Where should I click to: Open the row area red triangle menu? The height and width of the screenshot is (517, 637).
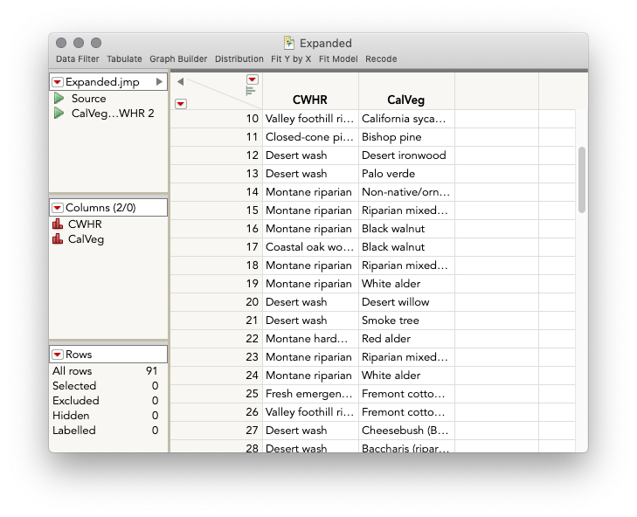(181, 104)
